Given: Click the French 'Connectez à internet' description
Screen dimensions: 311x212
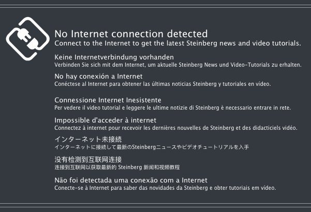Looking at the screenshot, I should [176, 127].
